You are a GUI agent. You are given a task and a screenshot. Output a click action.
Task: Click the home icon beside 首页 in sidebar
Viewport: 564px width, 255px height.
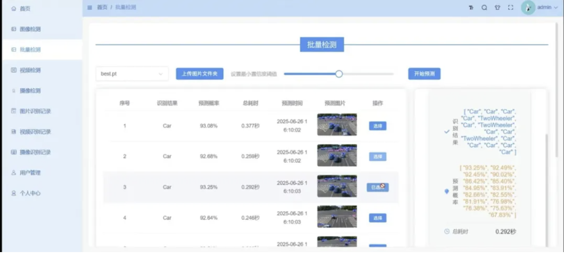coord(14,8)
